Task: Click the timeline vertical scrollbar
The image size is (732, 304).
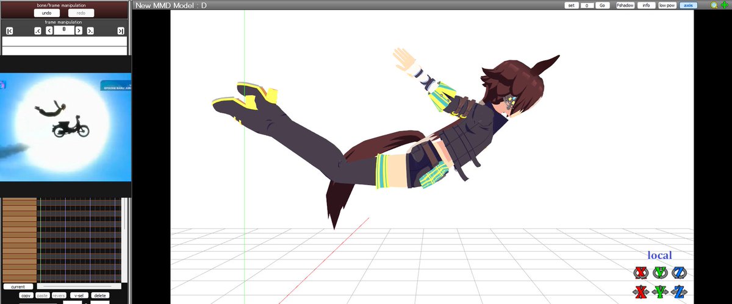Action: tap(124, 239)
